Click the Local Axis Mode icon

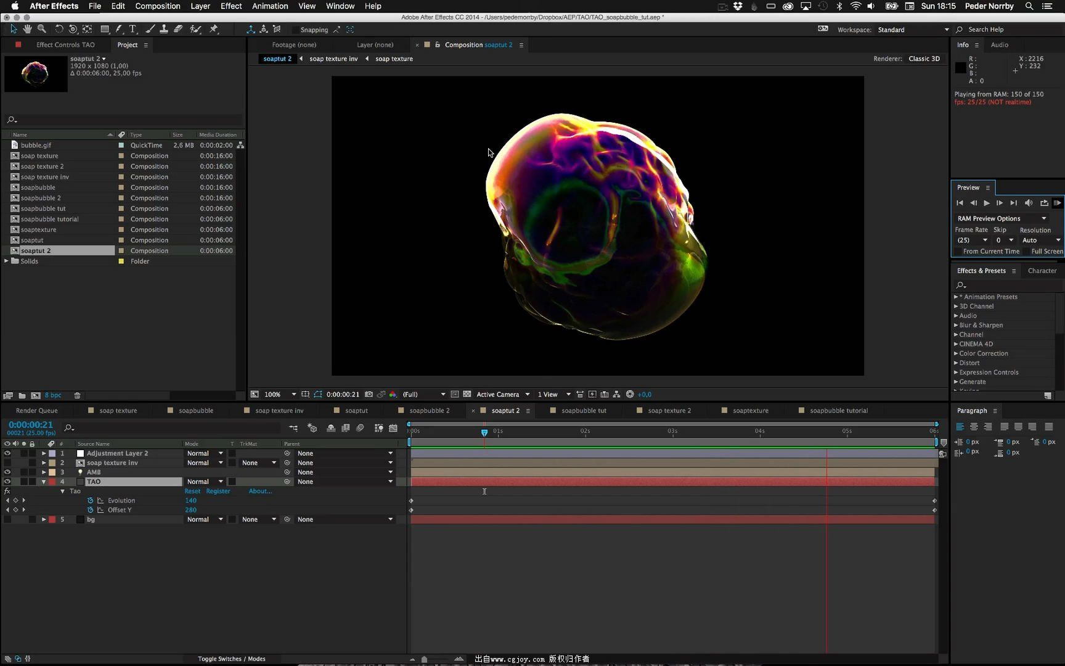tap(250, 29)
